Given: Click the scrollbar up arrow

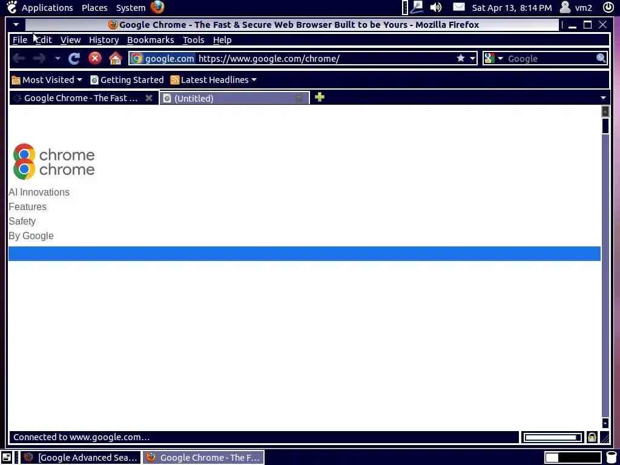Looking at the screenshot, I should click(605, 111).
